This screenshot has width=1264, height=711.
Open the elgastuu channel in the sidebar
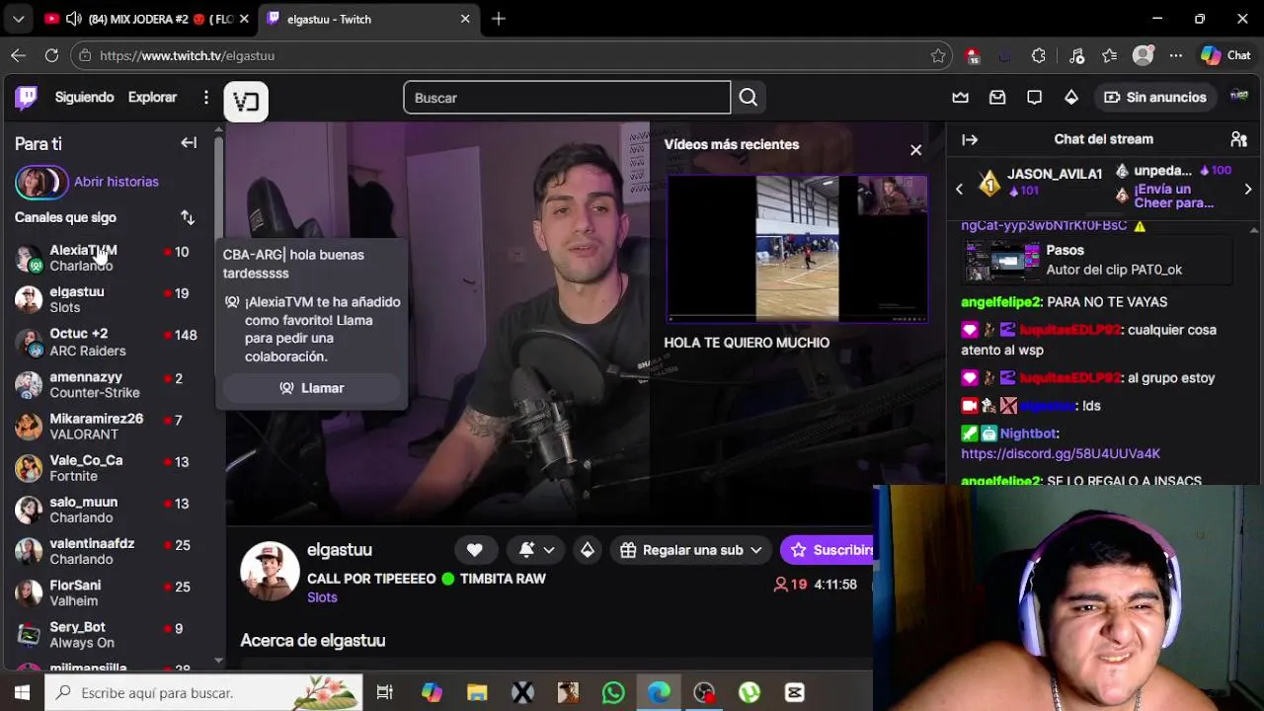pos(107,299)
